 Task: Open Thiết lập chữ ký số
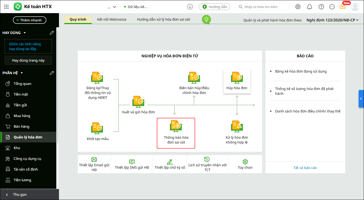click(x=170, y=164)
